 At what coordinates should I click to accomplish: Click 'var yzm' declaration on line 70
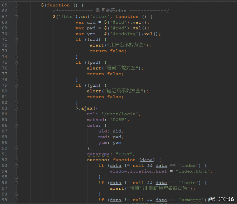point(86,34)
